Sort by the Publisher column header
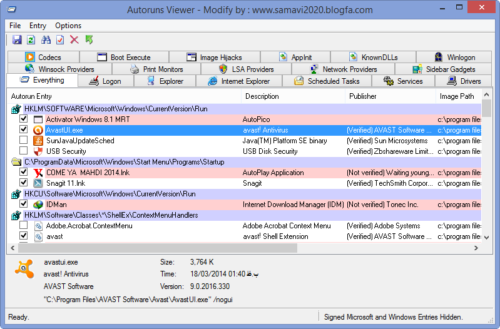This screenshot has height=329, width=500. click(x=363, y=96)
